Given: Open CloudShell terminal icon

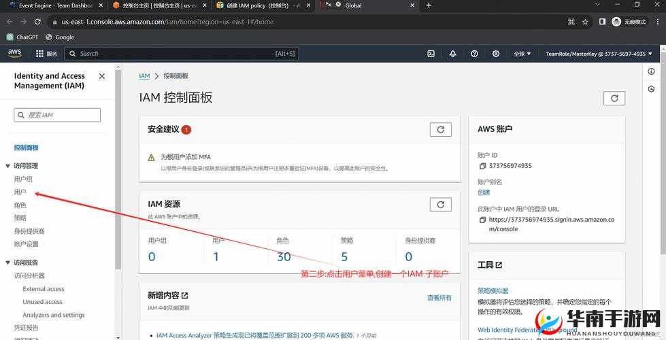Looking at the screenshot, I should (431, 54).
